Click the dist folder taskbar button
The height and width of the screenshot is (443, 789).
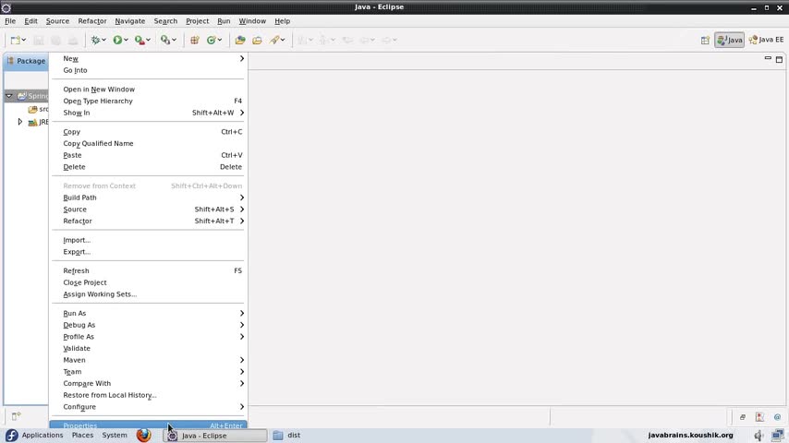pos(286,435)
